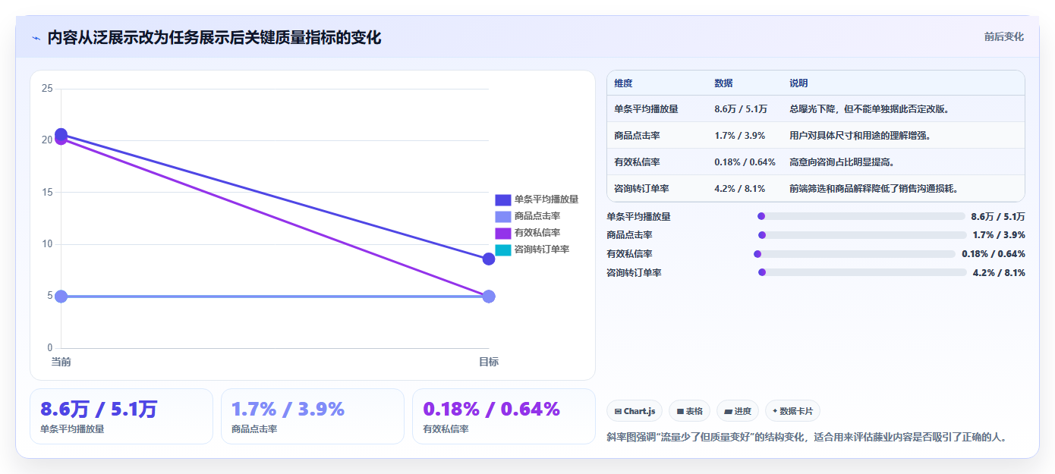Click the 商品点击率 progress bar
This screenshot has height=474, width=1055.
861,235
